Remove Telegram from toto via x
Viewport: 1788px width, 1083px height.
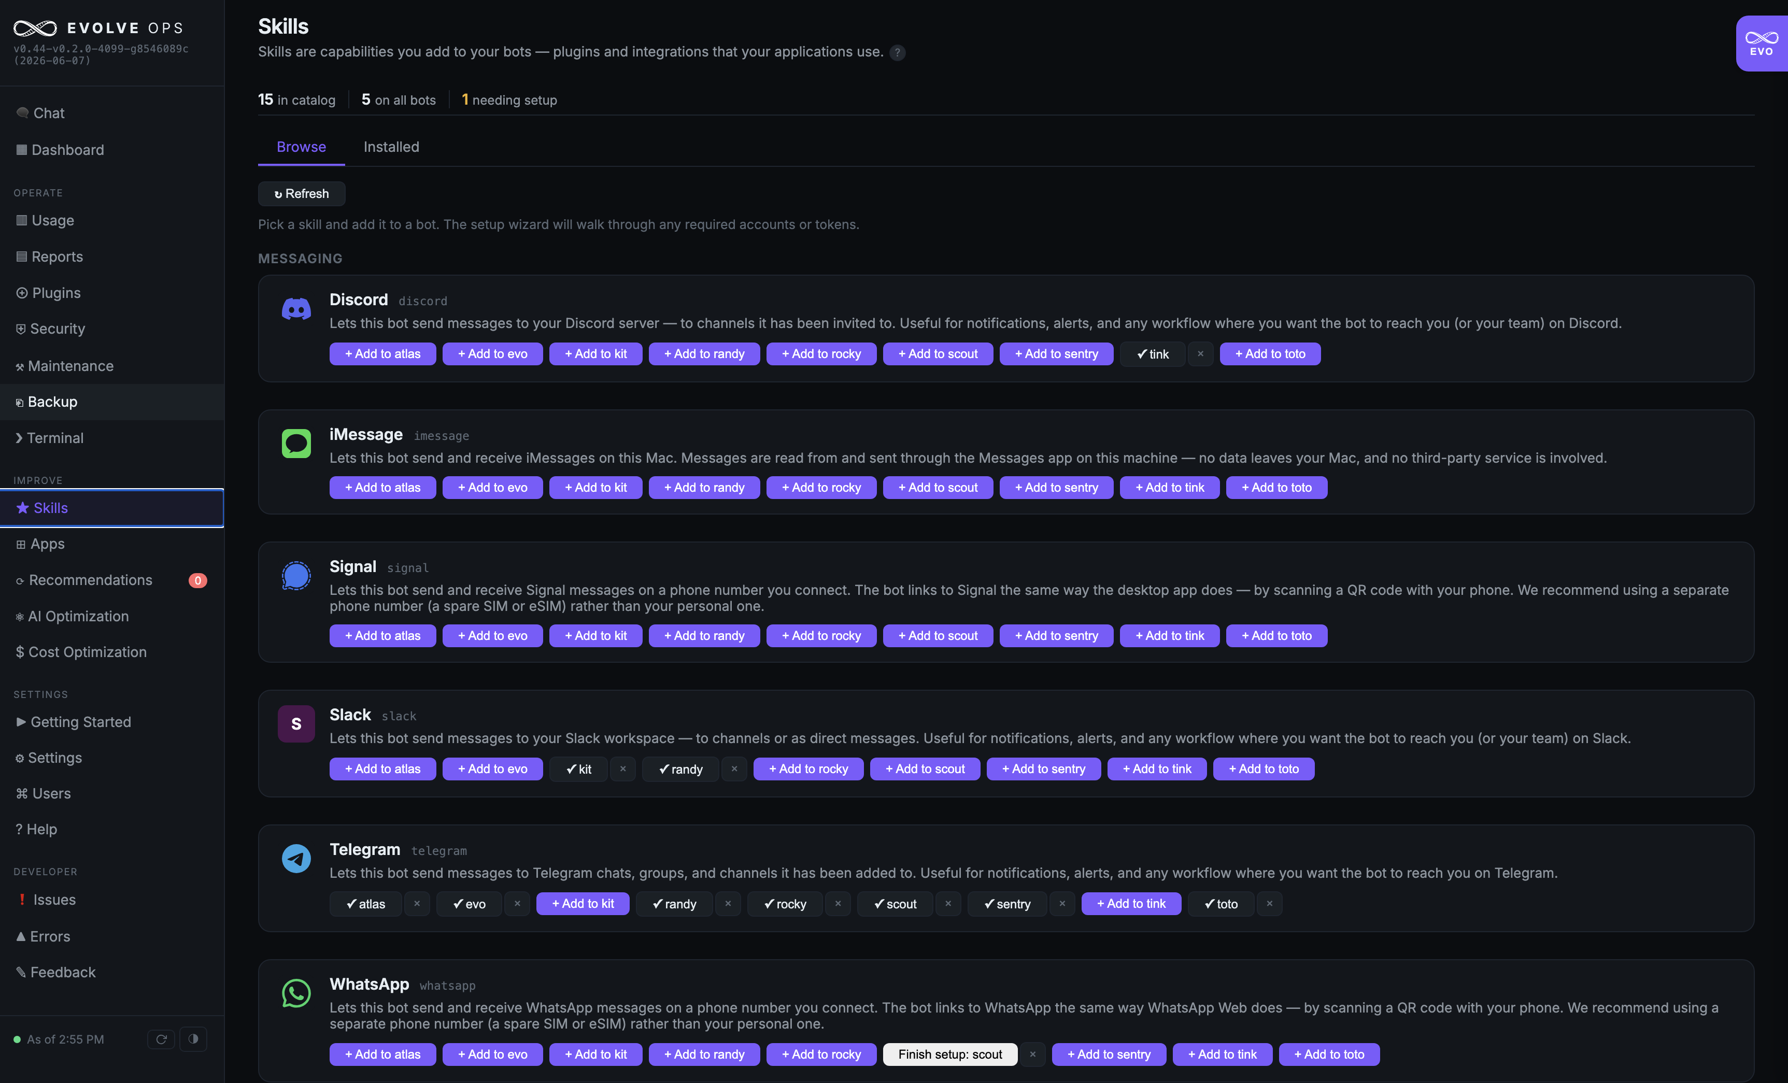[1269, 904]
